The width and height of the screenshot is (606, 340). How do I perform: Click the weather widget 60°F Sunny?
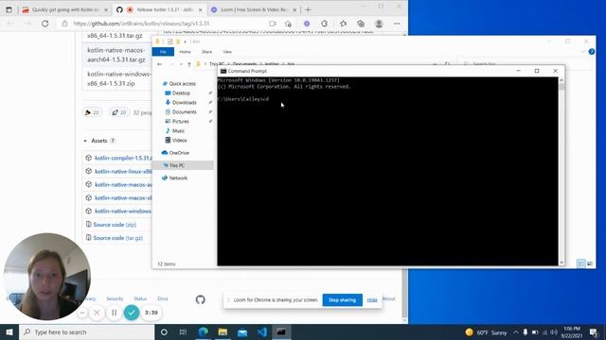(x=486, y=332)
